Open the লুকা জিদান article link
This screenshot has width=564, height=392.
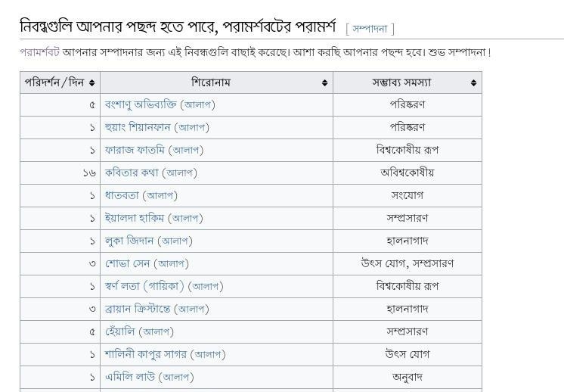click(x=129, y=241)
